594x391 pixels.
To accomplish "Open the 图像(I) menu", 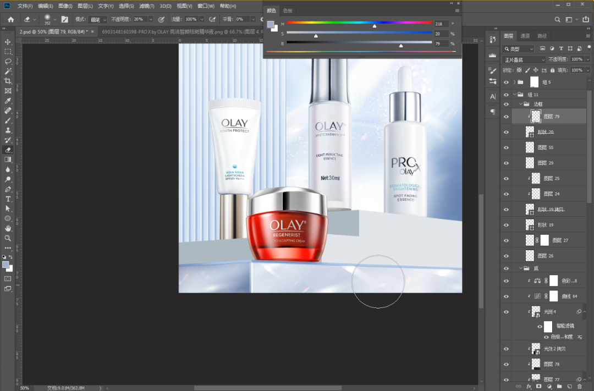I will 65,6.
